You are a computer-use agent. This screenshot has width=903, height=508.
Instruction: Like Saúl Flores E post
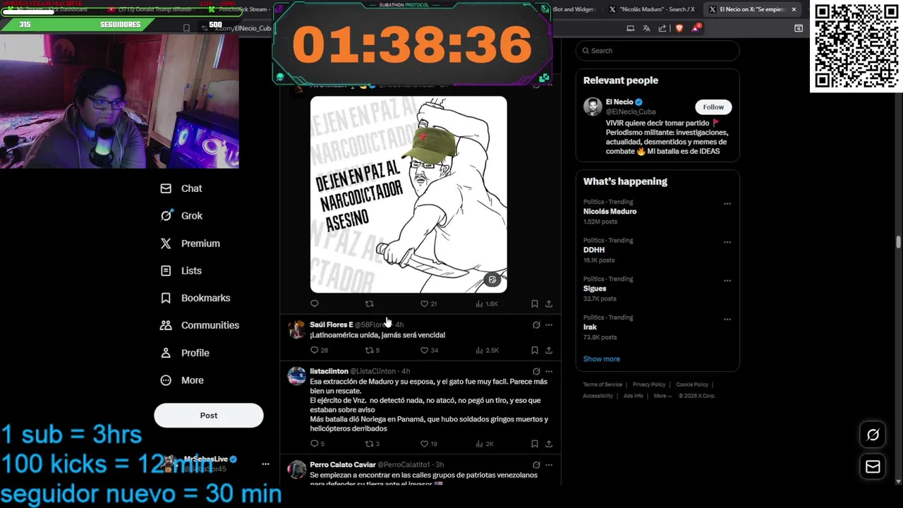click(429, 350)
